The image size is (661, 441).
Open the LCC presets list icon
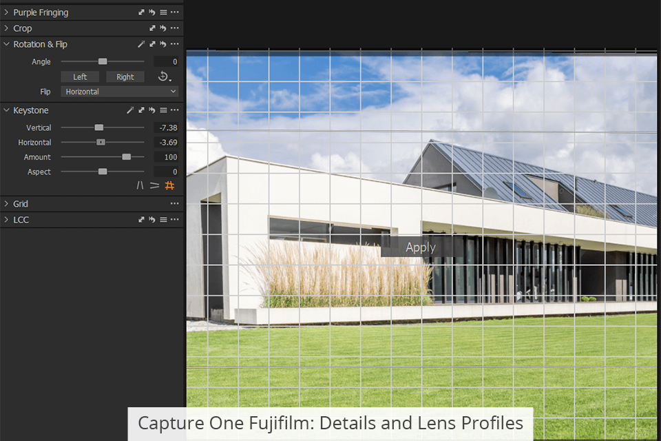(163, 219)
